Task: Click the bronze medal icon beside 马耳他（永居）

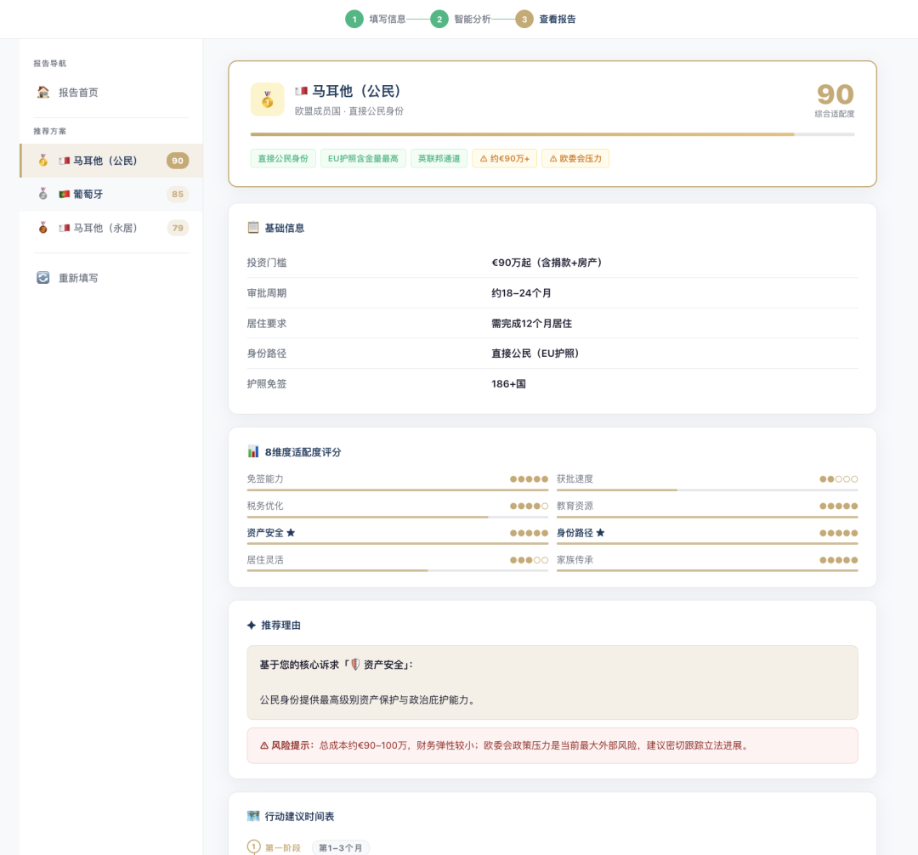Action: click(43, 228)
